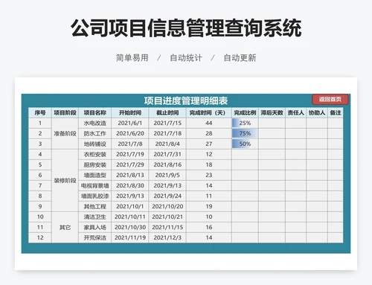
Task: Click the 自动更新 subtitle text
Action: pyautogui.click(x=240, y=58)
